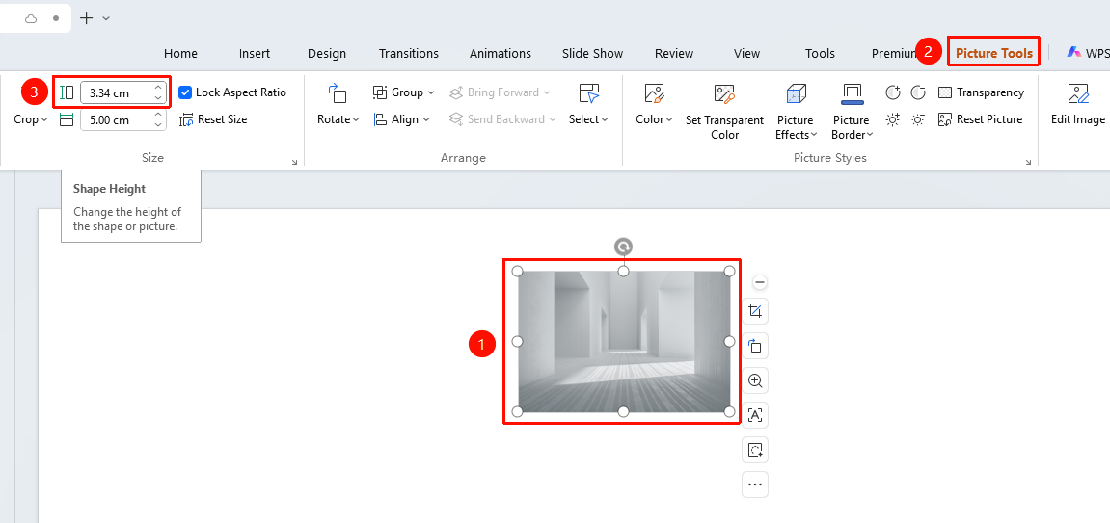The image size is (1110, 523).
Task: Click Set Transparent Color tool
Action: tap(724, 112)
